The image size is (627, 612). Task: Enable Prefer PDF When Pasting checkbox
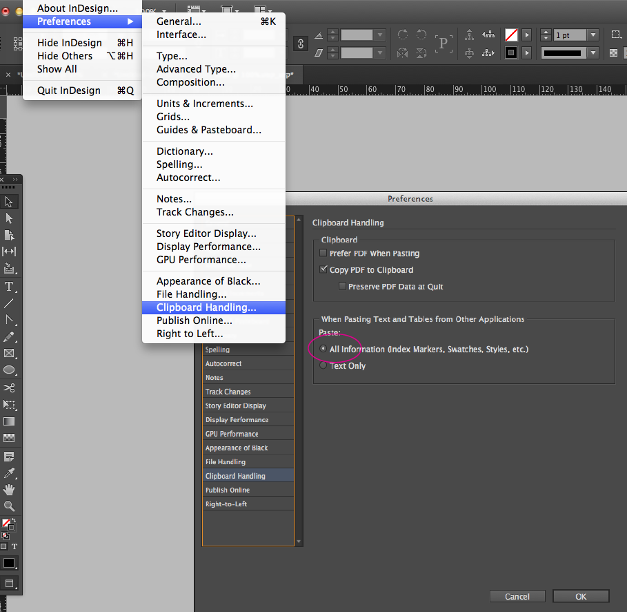click(323, 253)
